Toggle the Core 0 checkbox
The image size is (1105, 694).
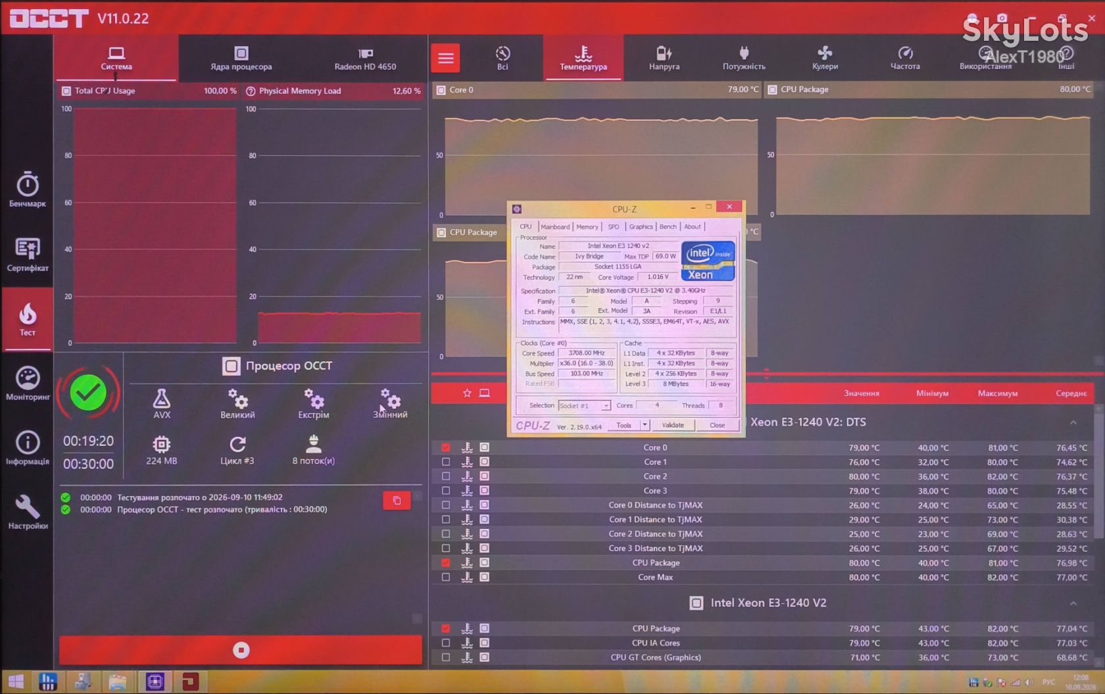coord(446,448)
